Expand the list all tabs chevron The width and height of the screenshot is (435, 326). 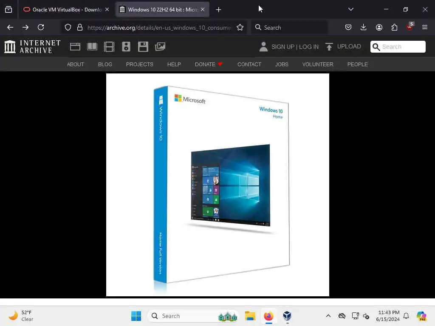point(350,9)
